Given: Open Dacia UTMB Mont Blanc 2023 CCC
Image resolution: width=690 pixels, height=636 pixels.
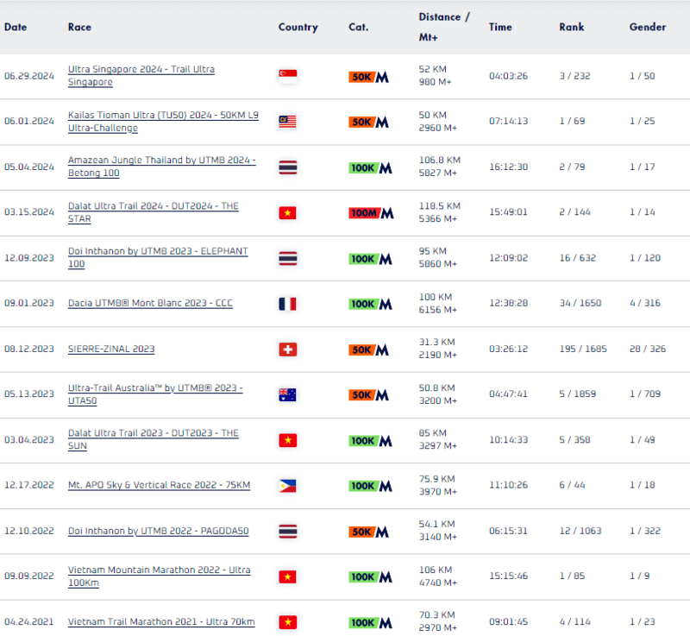Looking at the screenshot, I should pyautogui.click(x=150, y=304).
